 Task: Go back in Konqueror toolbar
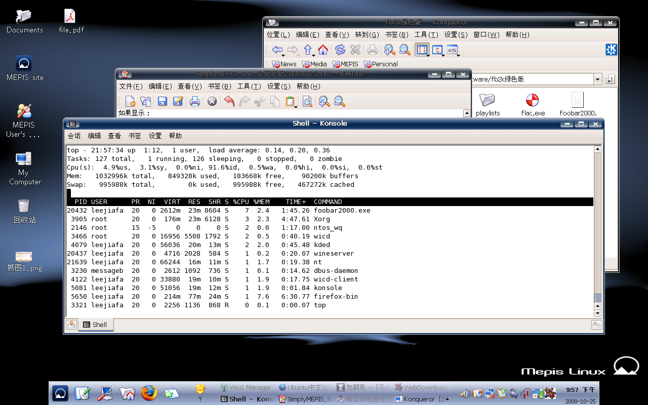coord(277,50)
